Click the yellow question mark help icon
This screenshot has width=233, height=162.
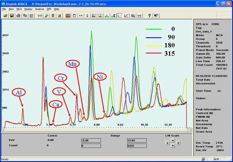(150, 16)
